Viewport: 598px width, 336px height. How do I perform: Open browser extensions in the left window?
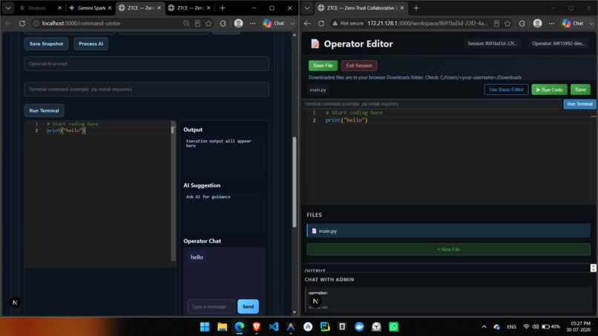tap(223, 23)
